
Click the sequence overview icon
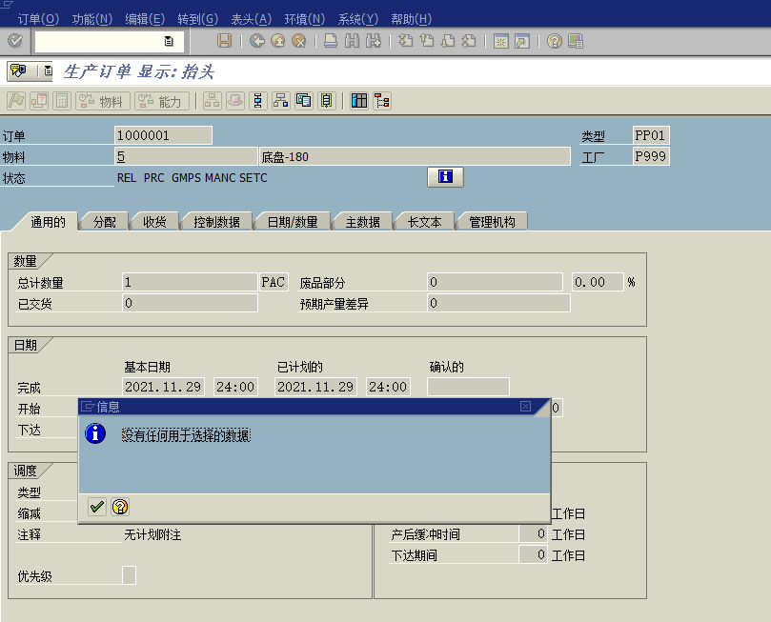coord(327,101)
